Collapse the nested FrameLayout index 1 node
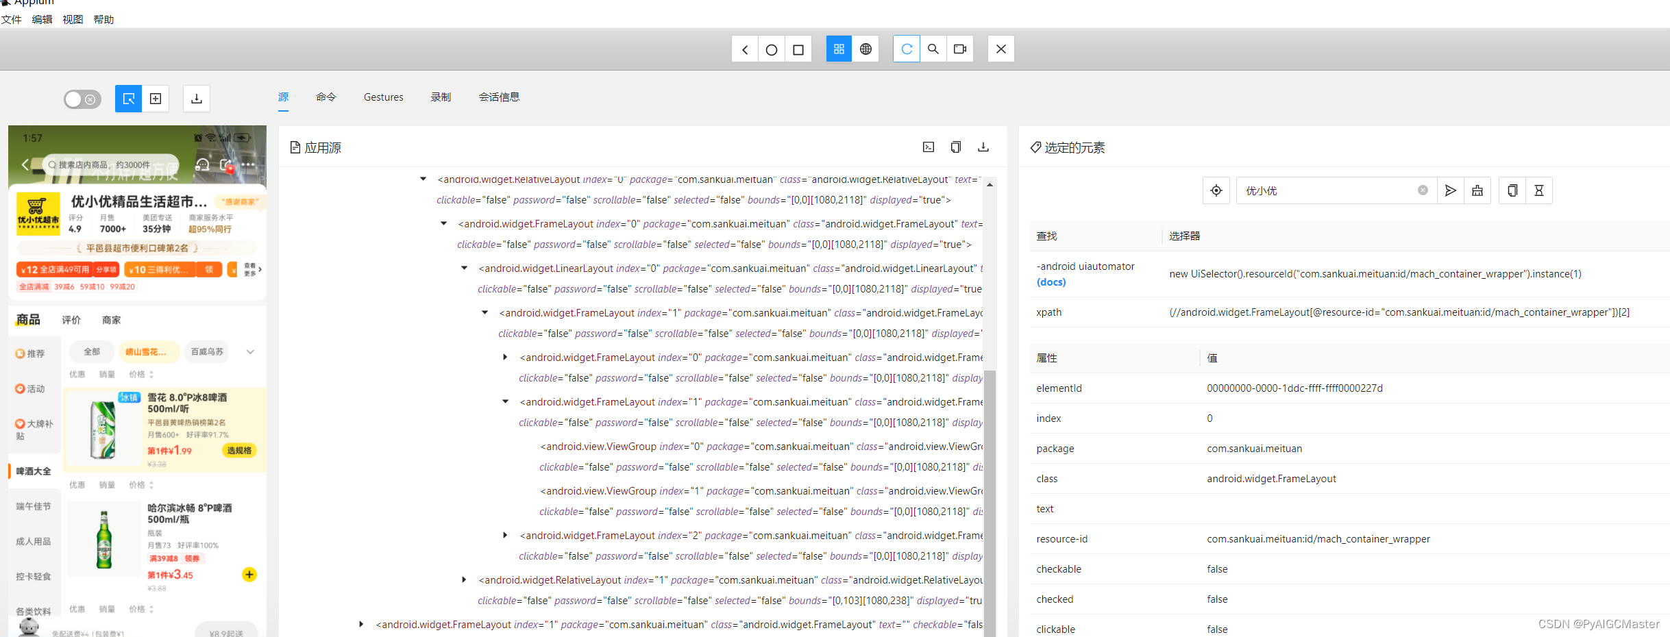This screenshot has width=1670, height=637. [506, 402]
